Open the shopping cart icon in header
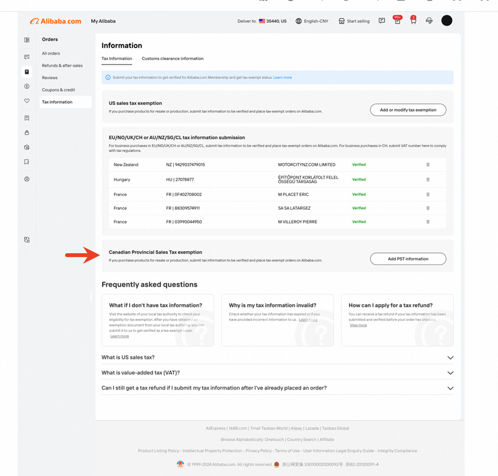498x476 pixels. [413, 21]
